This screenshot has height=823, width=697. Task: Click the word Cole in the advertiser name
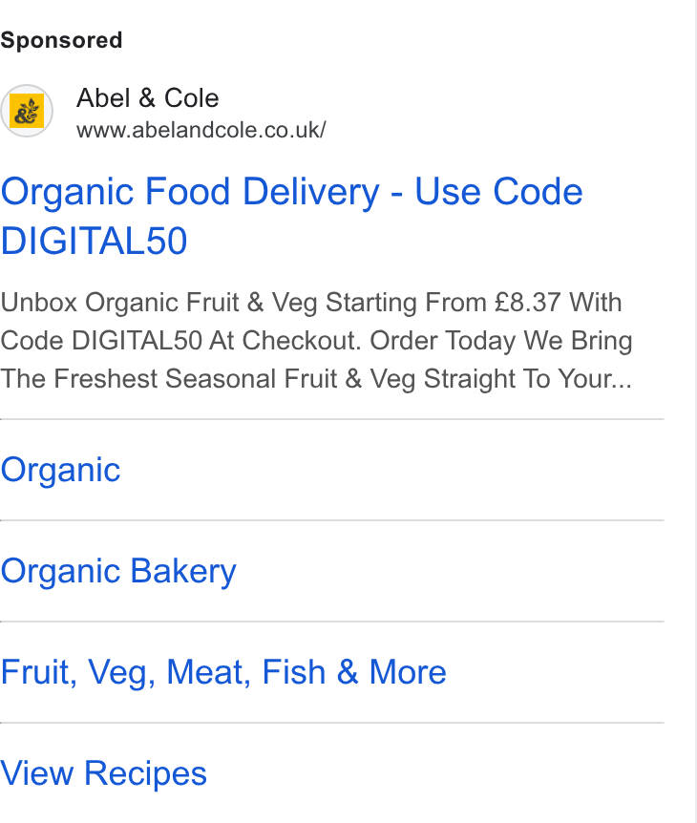point(192,98)
